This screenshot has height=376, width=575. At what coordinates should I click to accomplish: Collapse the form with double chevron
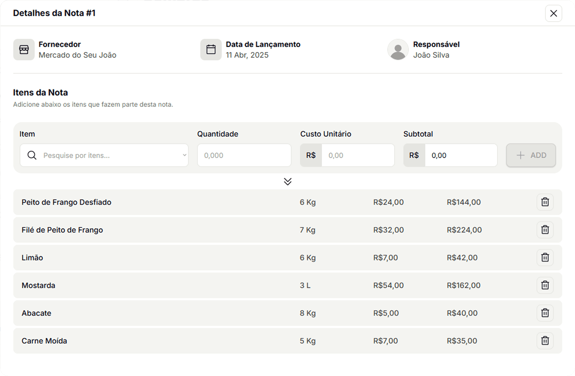click(x=287, y=182)
